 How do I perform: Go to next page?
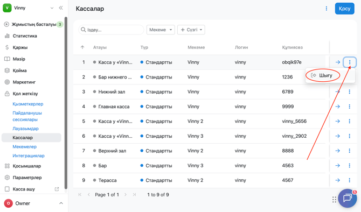(126, 195)
